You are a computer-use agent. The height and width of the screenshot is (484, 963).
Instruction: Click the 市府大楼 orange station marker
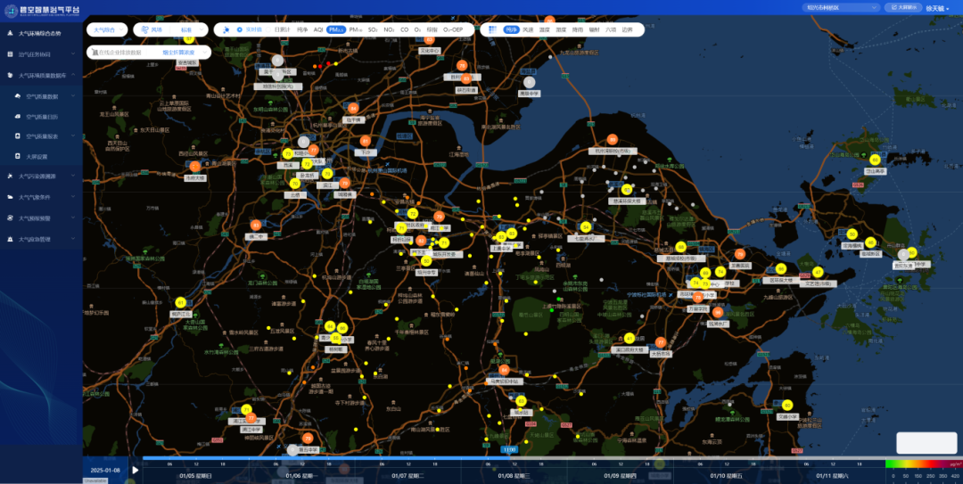(195, 166)
